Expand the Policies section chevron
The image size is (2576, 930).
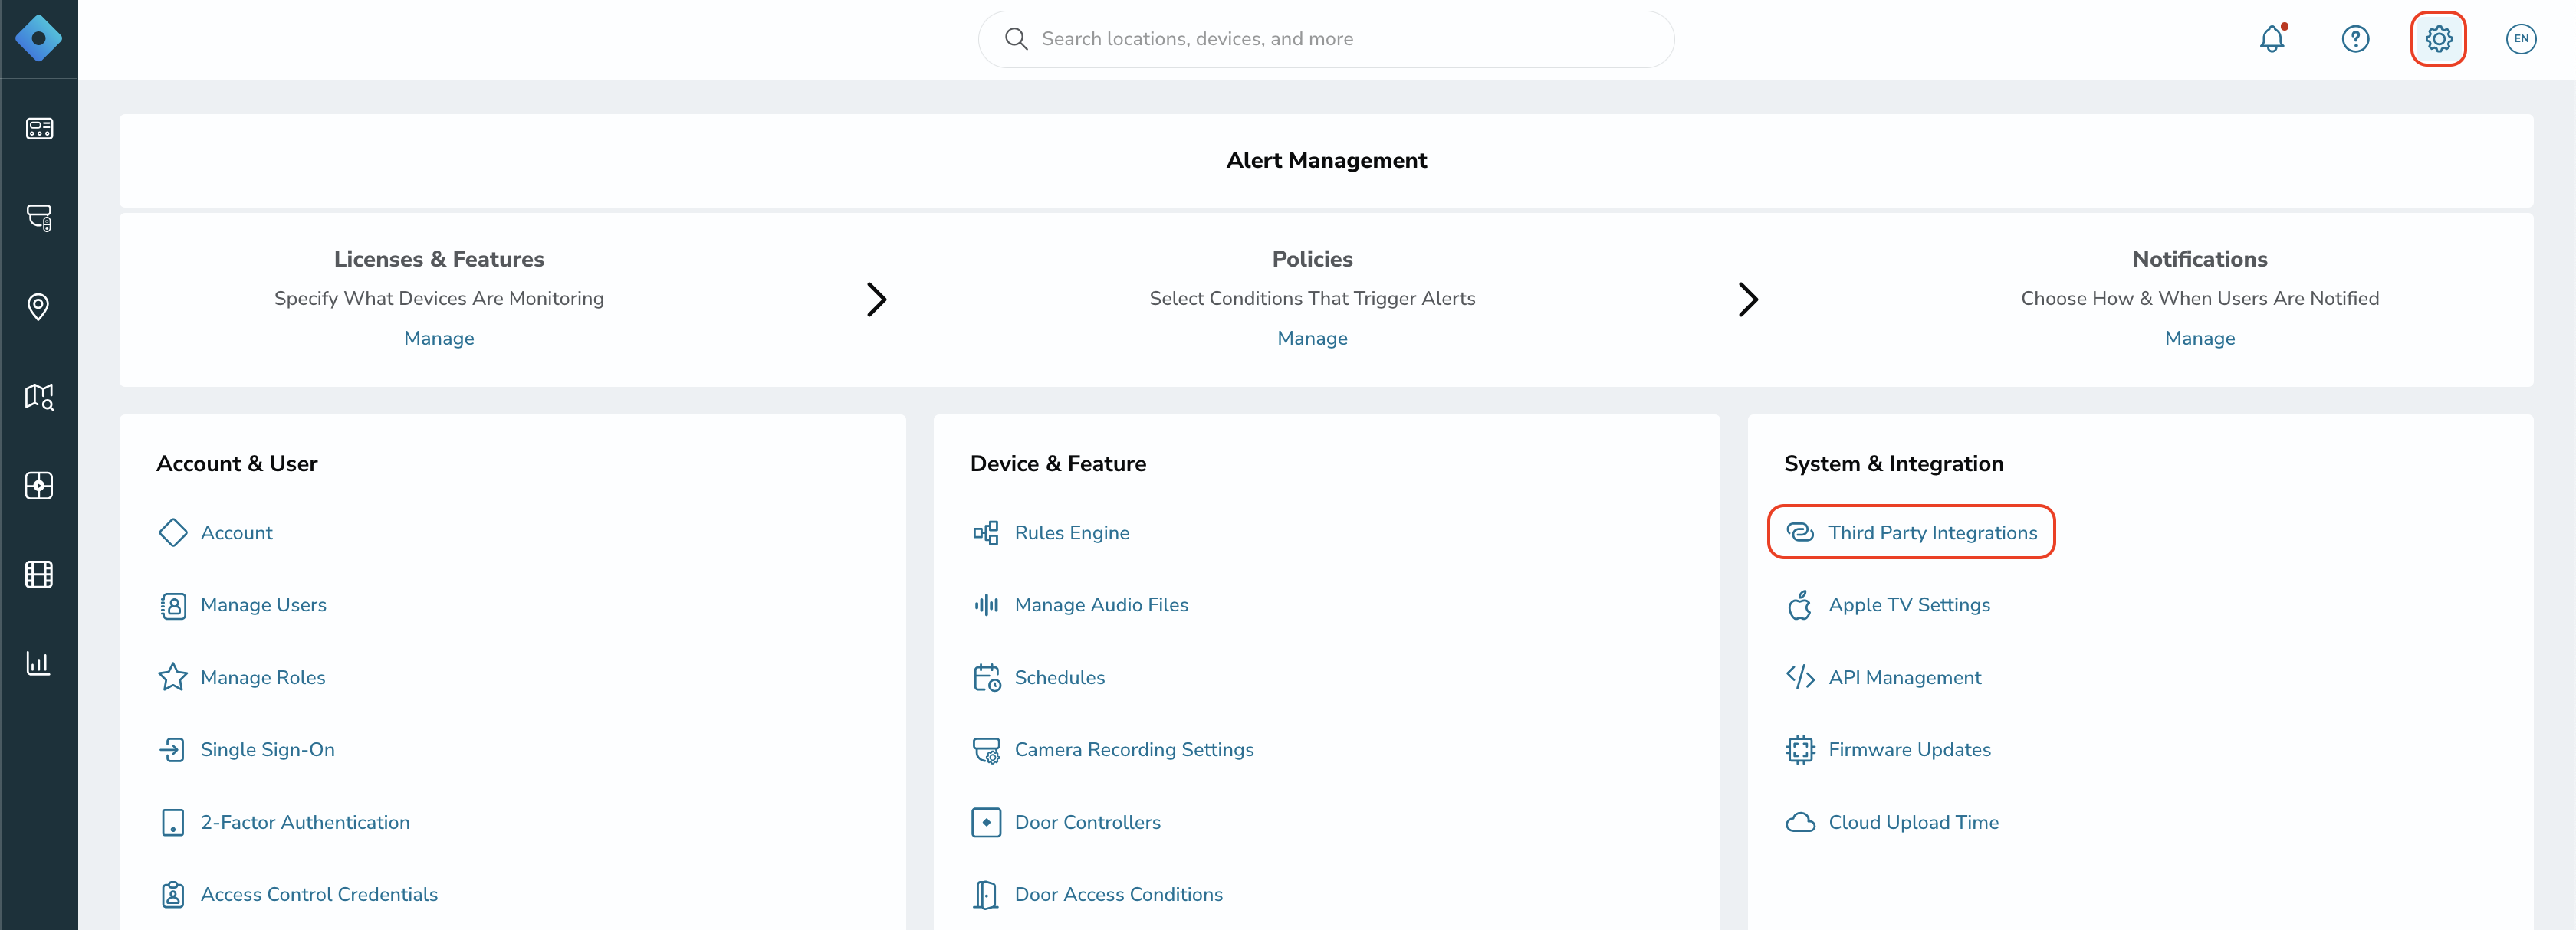(x=1747, y=299)
